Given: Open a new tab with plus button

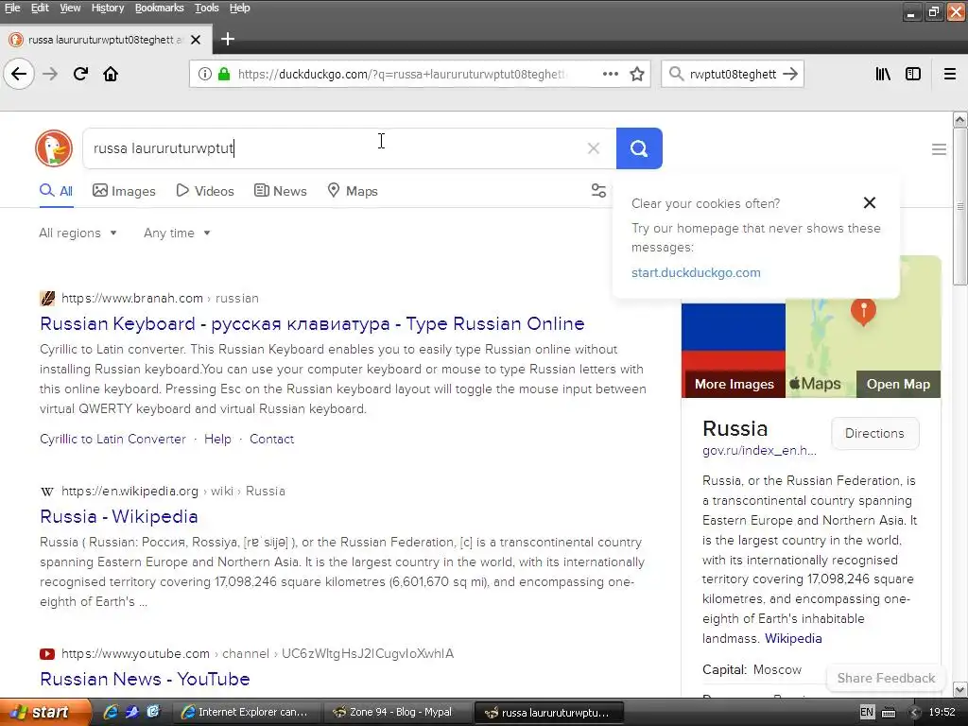Looking at the screenshot, I should [x=227, y=40].
